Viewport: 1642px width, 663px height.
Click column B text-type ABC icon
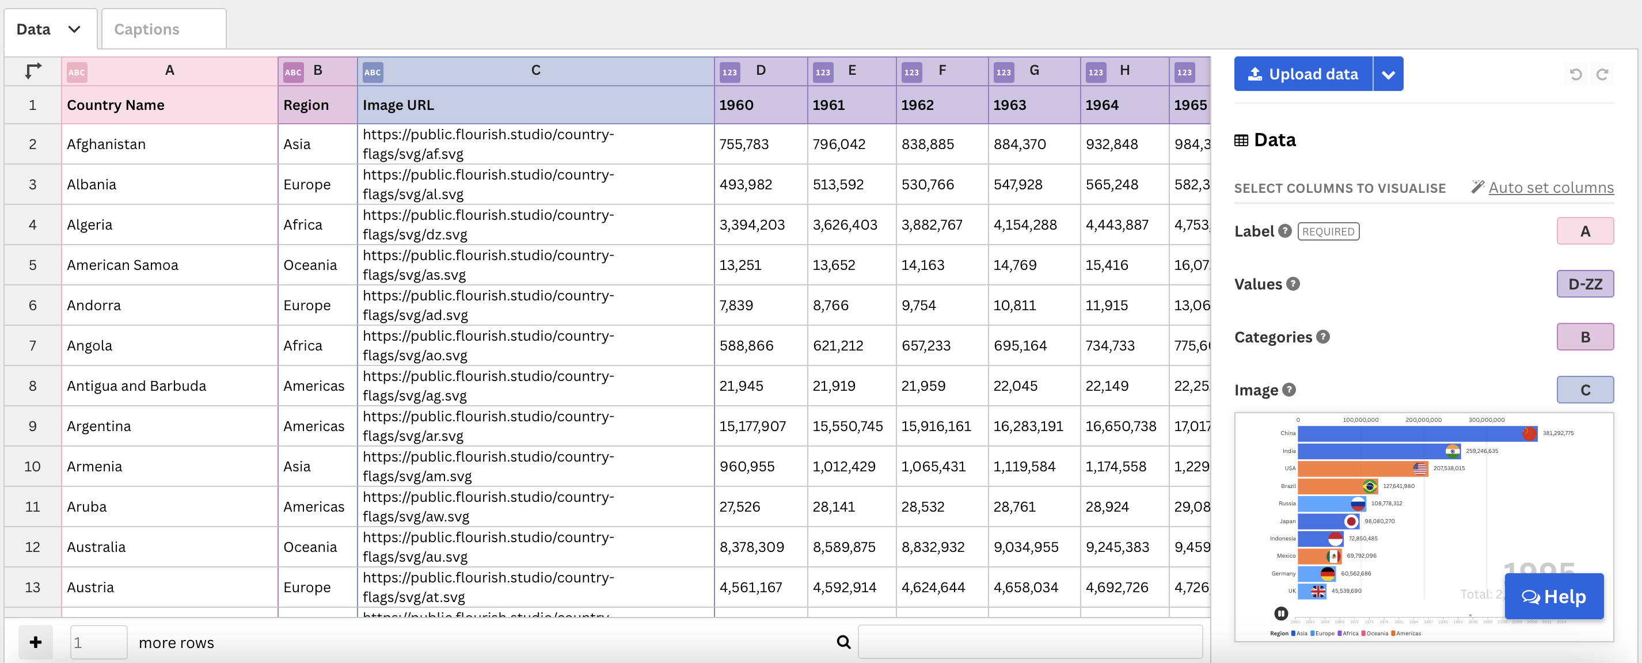point(293,73)
